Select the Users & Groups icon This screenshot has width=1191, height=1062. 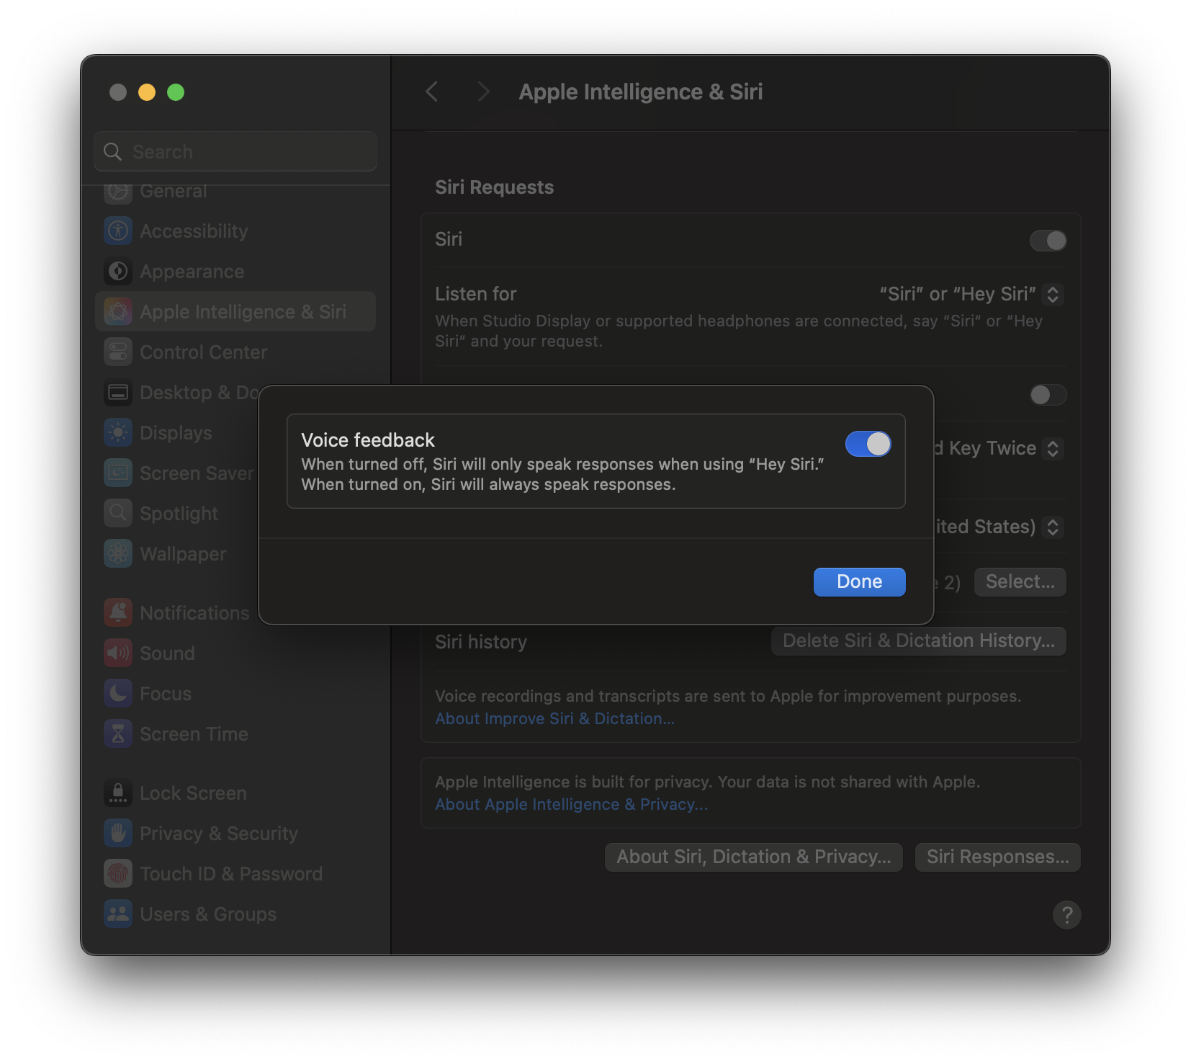pos(118,914)
